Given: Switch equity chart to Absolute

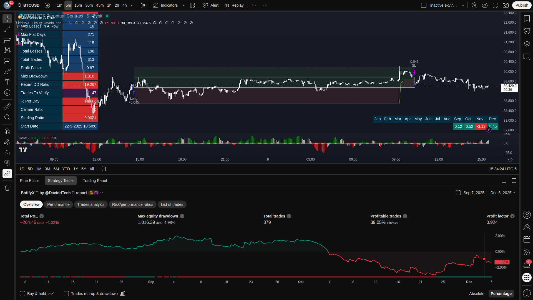Looking at the screenshot, I should tap(476, 294).
